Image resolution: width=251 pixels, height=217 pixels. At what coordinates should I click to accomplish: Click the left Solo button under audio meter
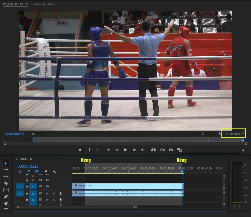(x=235, y=206)
